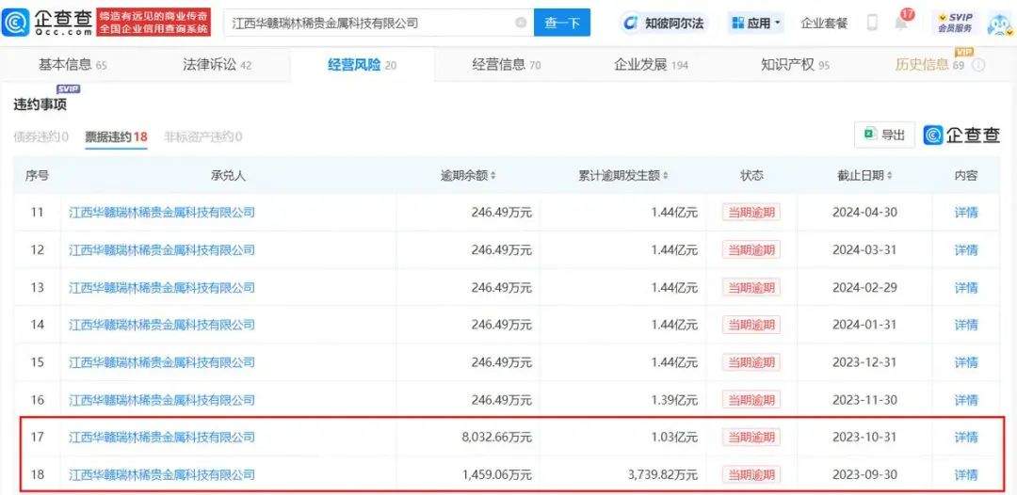Click the user avatar icon
The width and height of the screenshot is (1017, 495).
[x=997, y=23]
